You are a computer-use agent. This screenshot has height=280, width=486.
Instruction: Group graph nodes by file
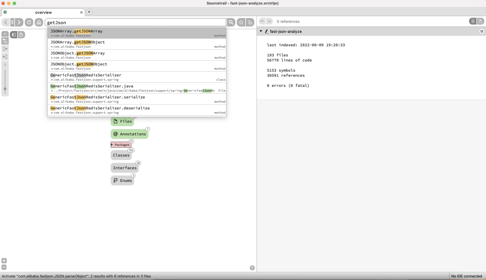[21, 35]
